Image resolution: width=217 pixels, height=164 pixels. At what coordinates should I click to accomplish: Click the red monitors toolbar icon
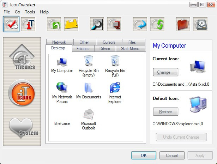[x=114, y=24]
